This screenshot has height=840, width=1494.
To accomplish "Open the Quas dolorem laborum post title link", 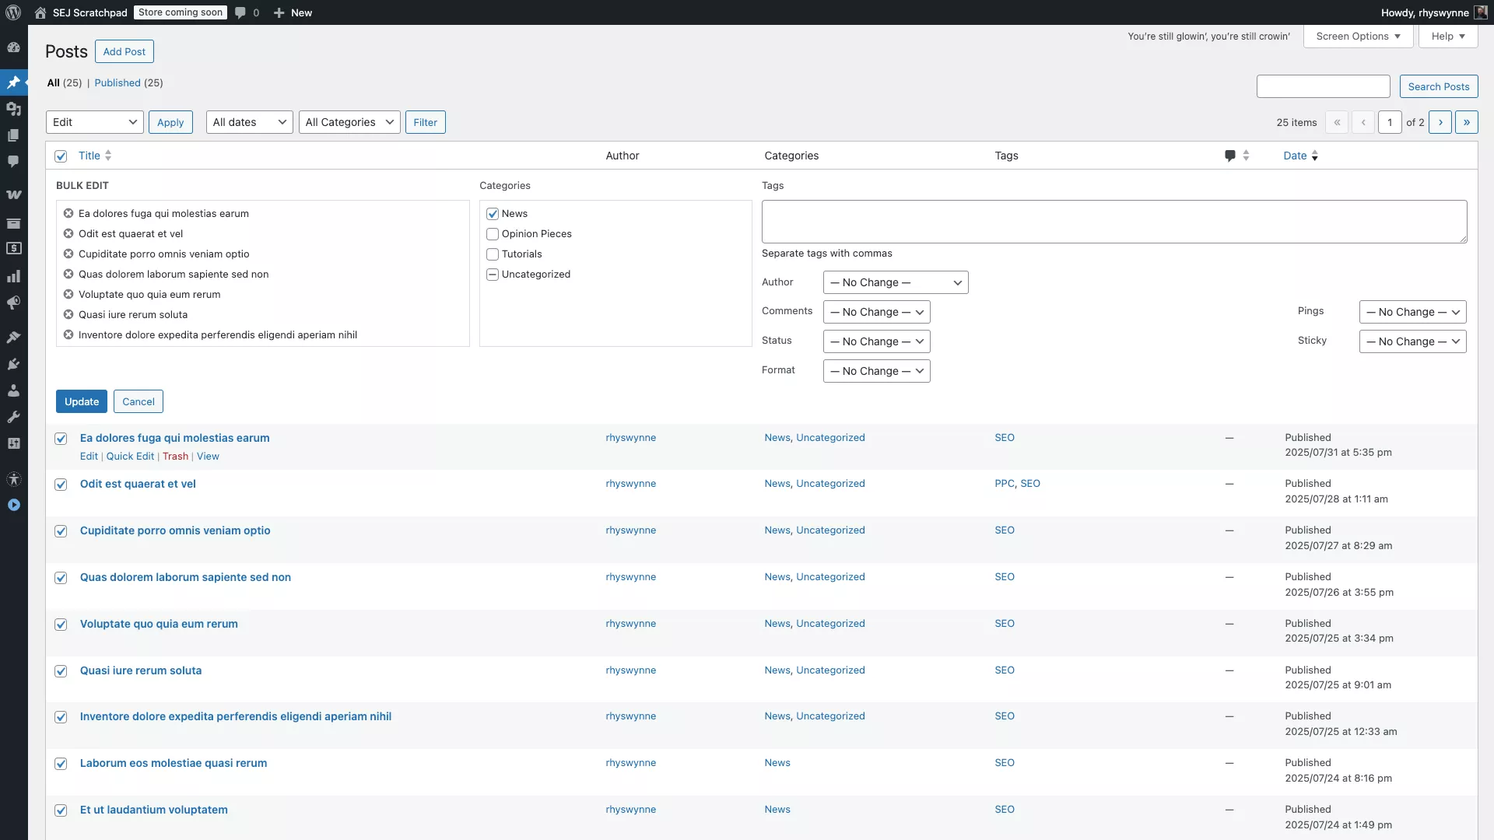I will coord(185,577).
